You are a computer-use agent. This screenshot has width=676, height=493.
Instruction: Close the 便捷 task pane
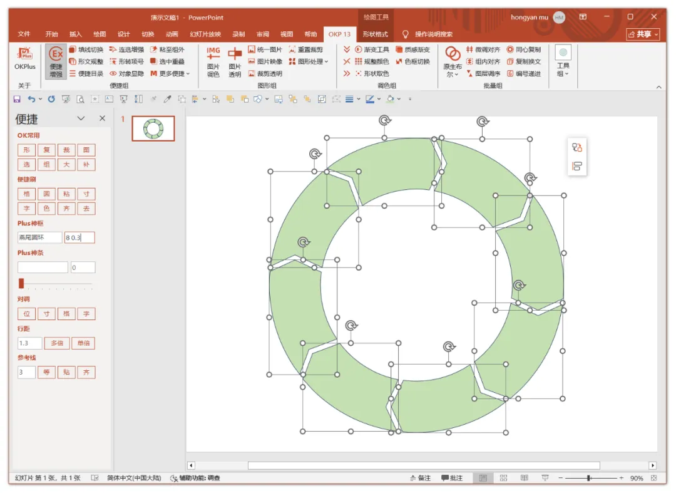click(x=102, y=118)
